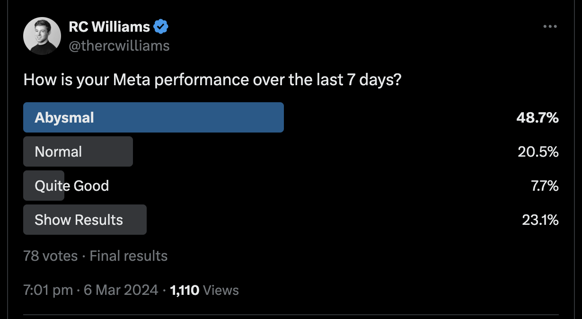The height and width of the screenshot is (319, 582).
Task: Click the 78 votes count text
Action: coord(51,256)
